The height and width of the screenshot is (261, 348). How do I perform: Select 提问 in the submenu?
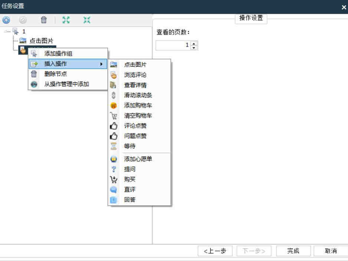(139, 169)
